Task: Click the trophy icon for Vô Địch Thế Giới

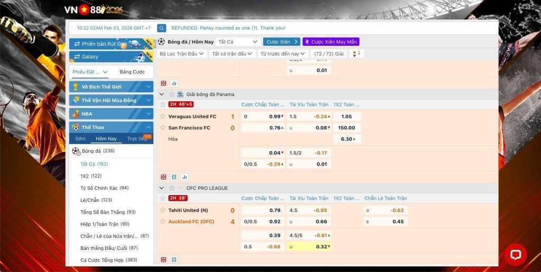Action: point(76,87)
